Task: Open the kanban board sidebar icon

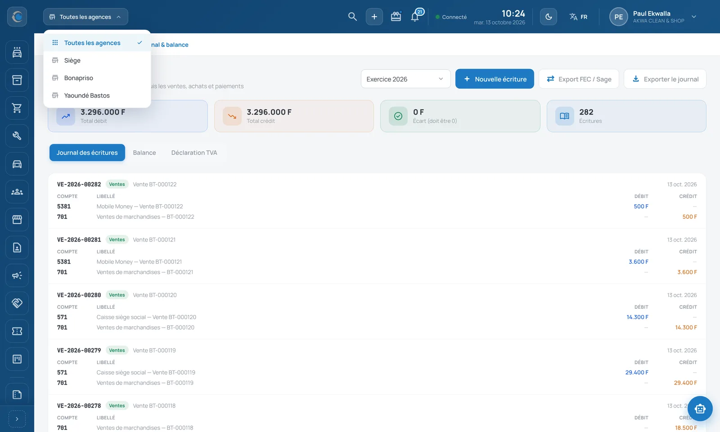Action: pos(17,359)
